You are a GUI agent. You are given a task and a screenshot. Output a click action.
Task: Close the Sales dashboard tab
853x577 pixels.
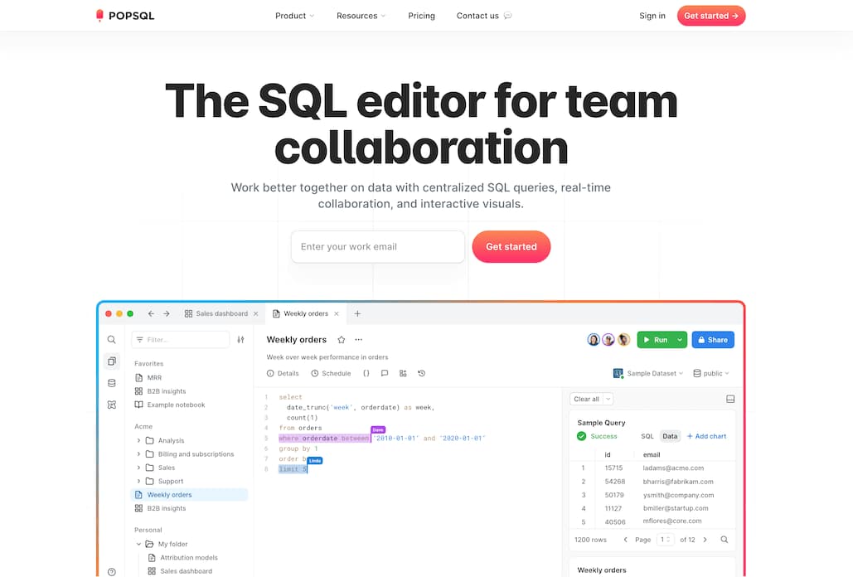click(x=255, y=314)
